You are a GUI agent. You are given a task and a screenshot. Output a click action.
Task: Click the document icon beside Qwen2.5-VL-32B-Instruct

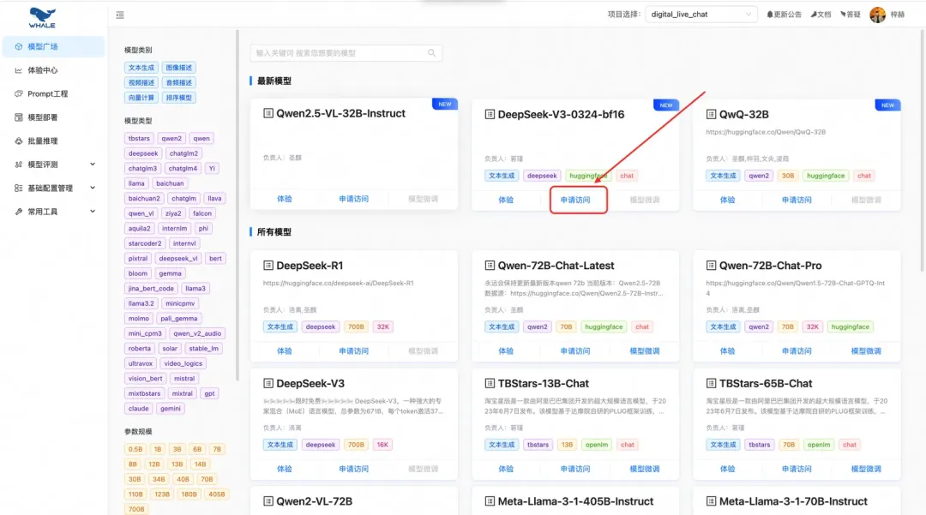268,113
